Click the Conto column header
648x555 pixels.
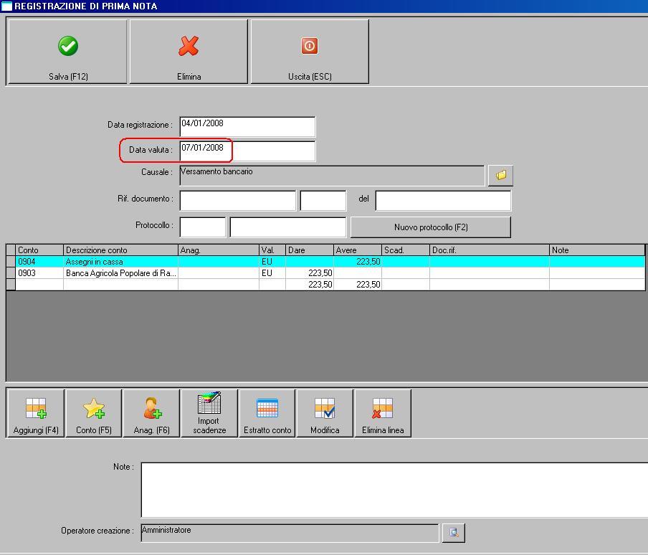(x=39, y=250)
